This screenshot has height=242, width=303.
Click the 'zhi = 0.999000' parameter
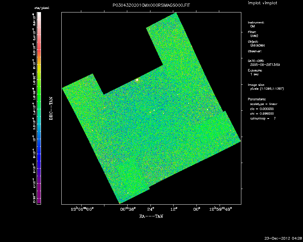[262, 114]
